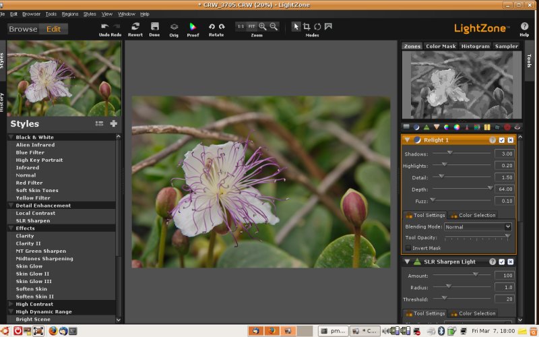Screen dimensions: 539x337
Task: Collapse the SLR Sharpen Light panel
Action: click(407, 262)
